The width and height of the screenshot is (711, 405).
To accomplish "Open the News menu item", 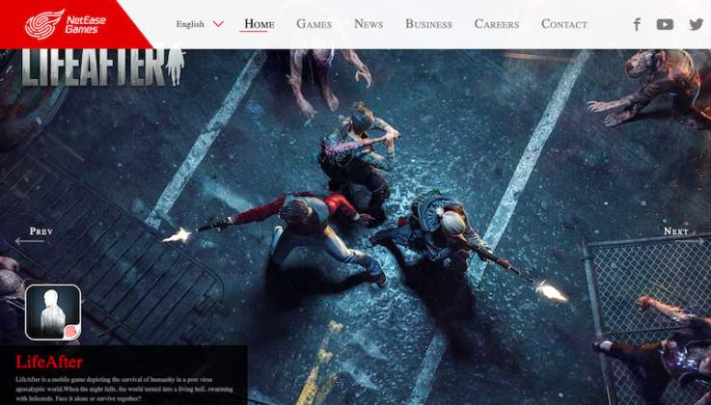I will pyautogui.click(x=369, y=24).
